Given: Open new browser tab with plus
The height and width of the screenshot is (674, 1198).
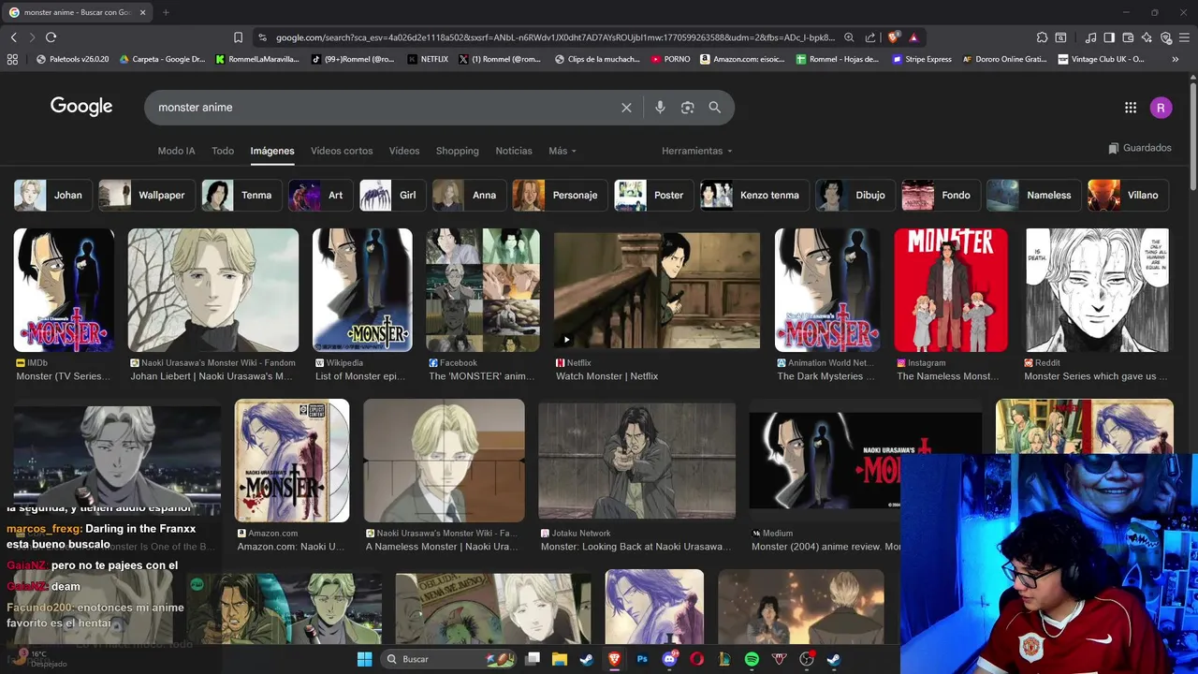Looking at the screenshot, I should [166, 12].
